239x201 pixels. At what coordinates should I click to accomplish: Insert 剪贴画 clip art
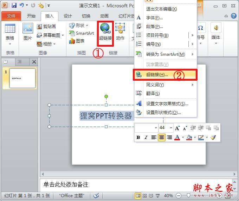[46, 27]
